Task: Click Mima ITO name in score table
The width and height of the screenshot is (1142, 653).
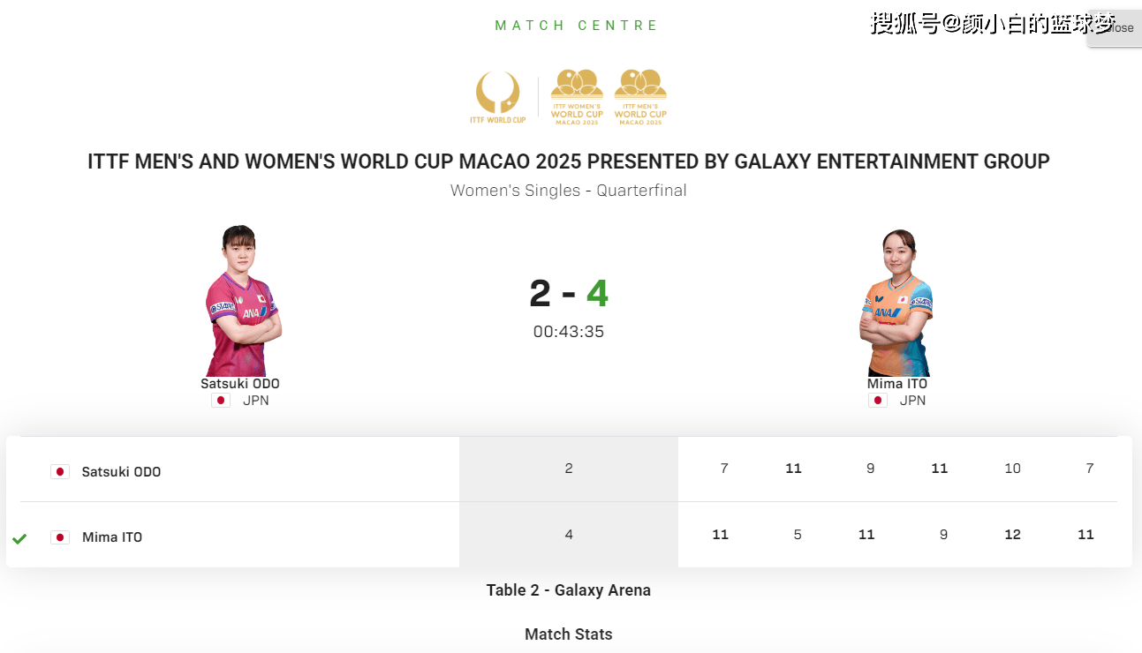Action: point(112,537)
